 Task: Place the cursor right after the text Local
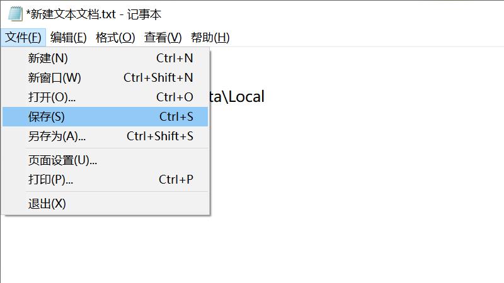click(x=265, y=96)
